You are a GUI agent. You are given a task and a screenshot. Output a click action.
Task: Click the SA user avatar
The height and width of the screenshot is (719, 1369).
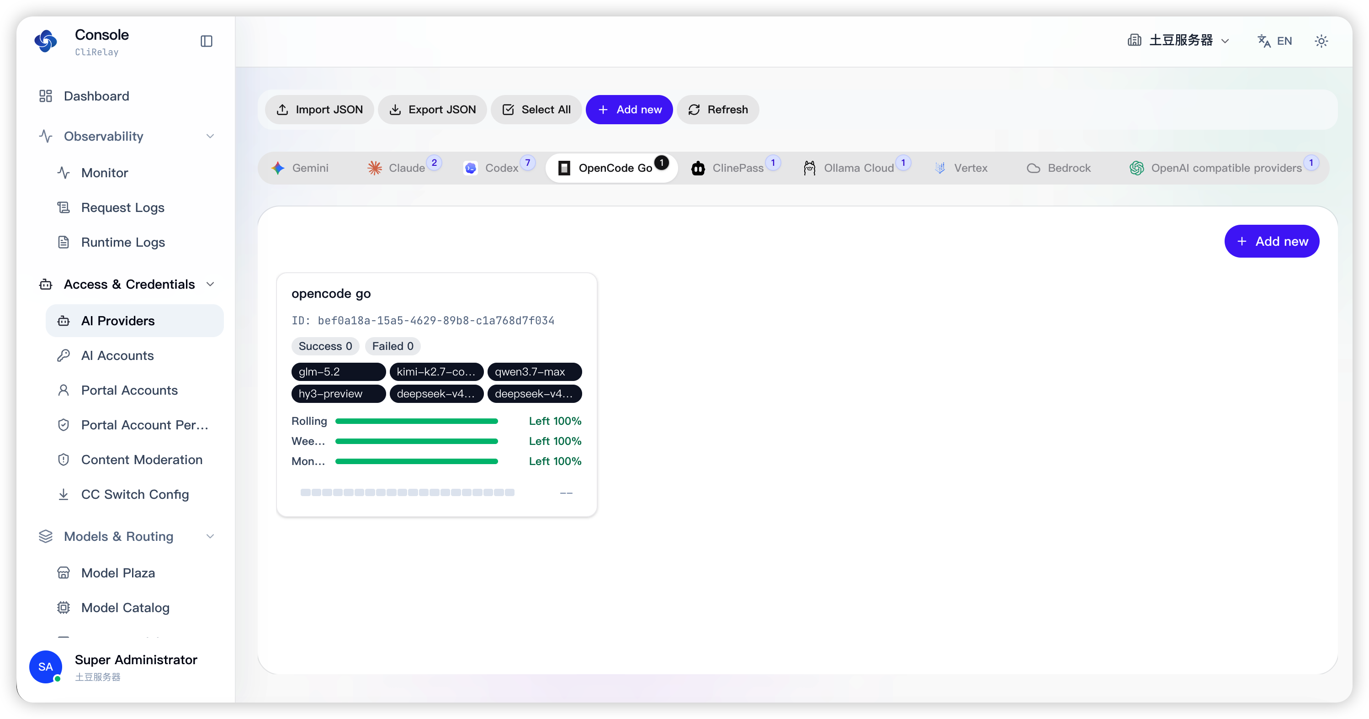coord(46,667)
